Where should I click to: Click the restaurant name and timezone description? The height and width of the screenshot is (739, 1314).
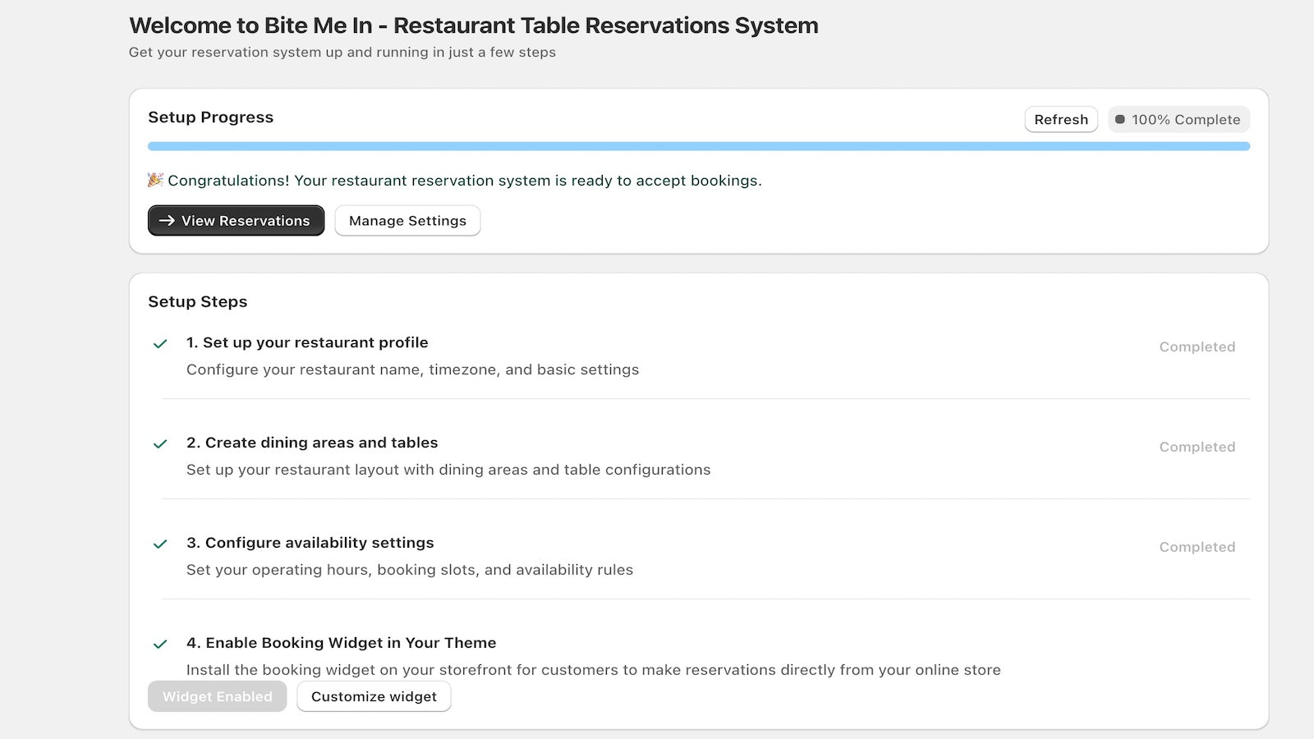(x=412, y=369)
